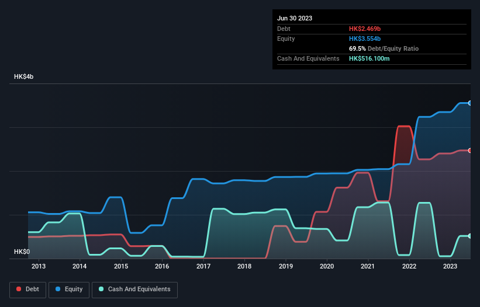The width and height of the screenshot is (480, 307).
Task: Click the 2019 x-axis label
Action: [x=286, y=266]
